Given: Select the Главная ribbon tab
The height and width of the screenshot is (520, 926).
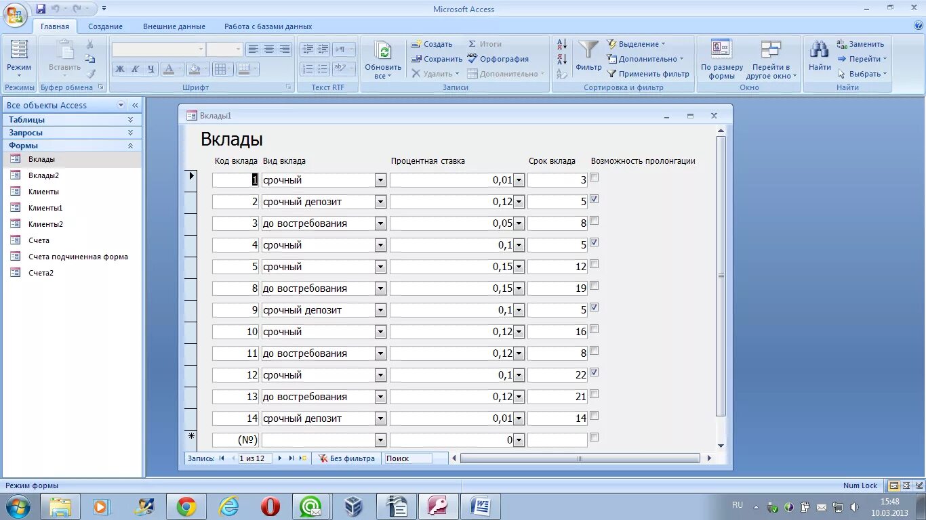Looking at the screenshot, I should (x=55, y=26).
